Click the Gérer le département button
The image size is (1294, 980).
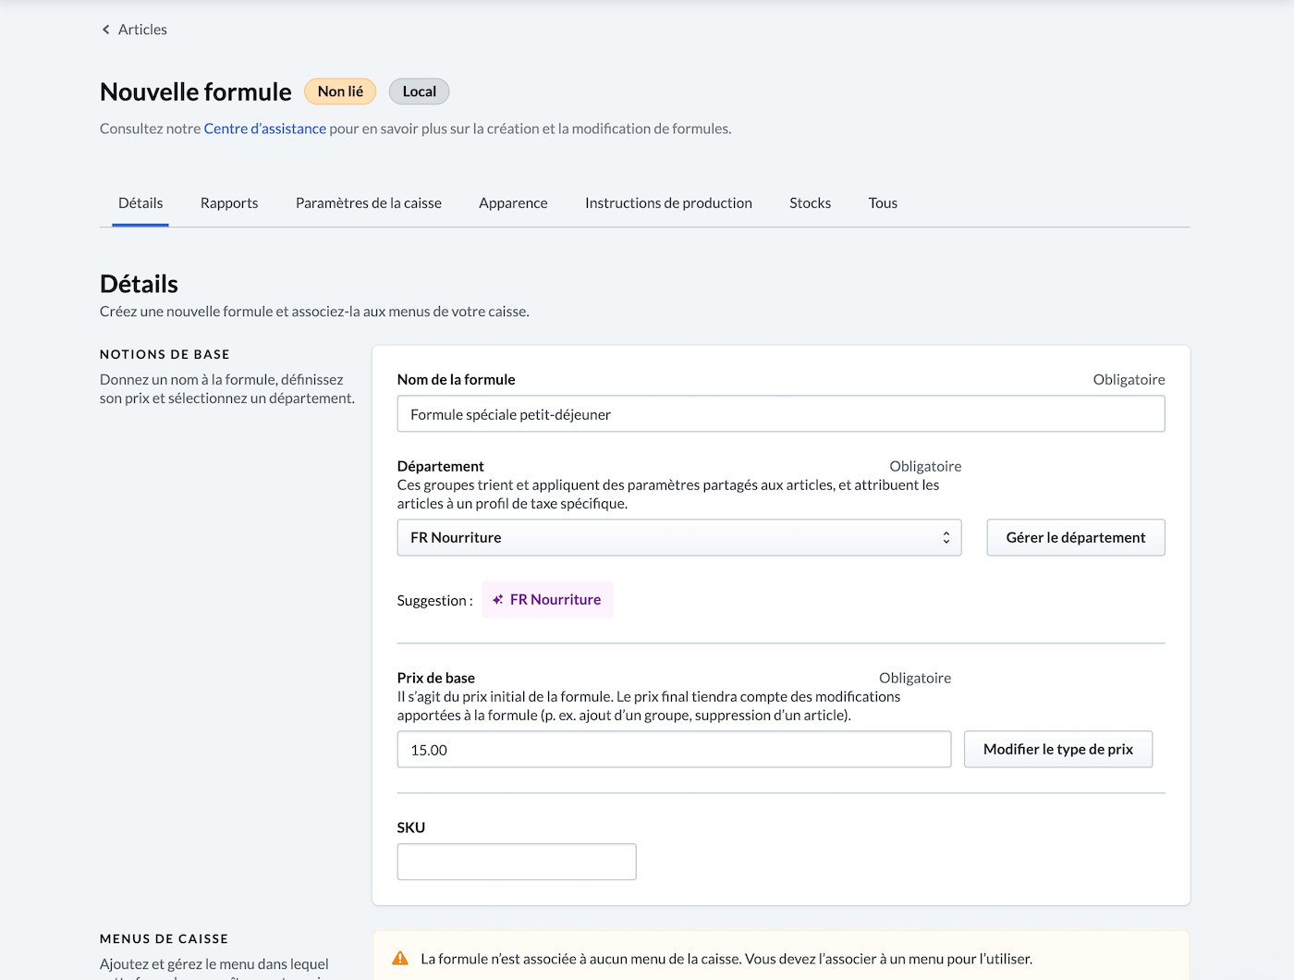click(1075, 538)
